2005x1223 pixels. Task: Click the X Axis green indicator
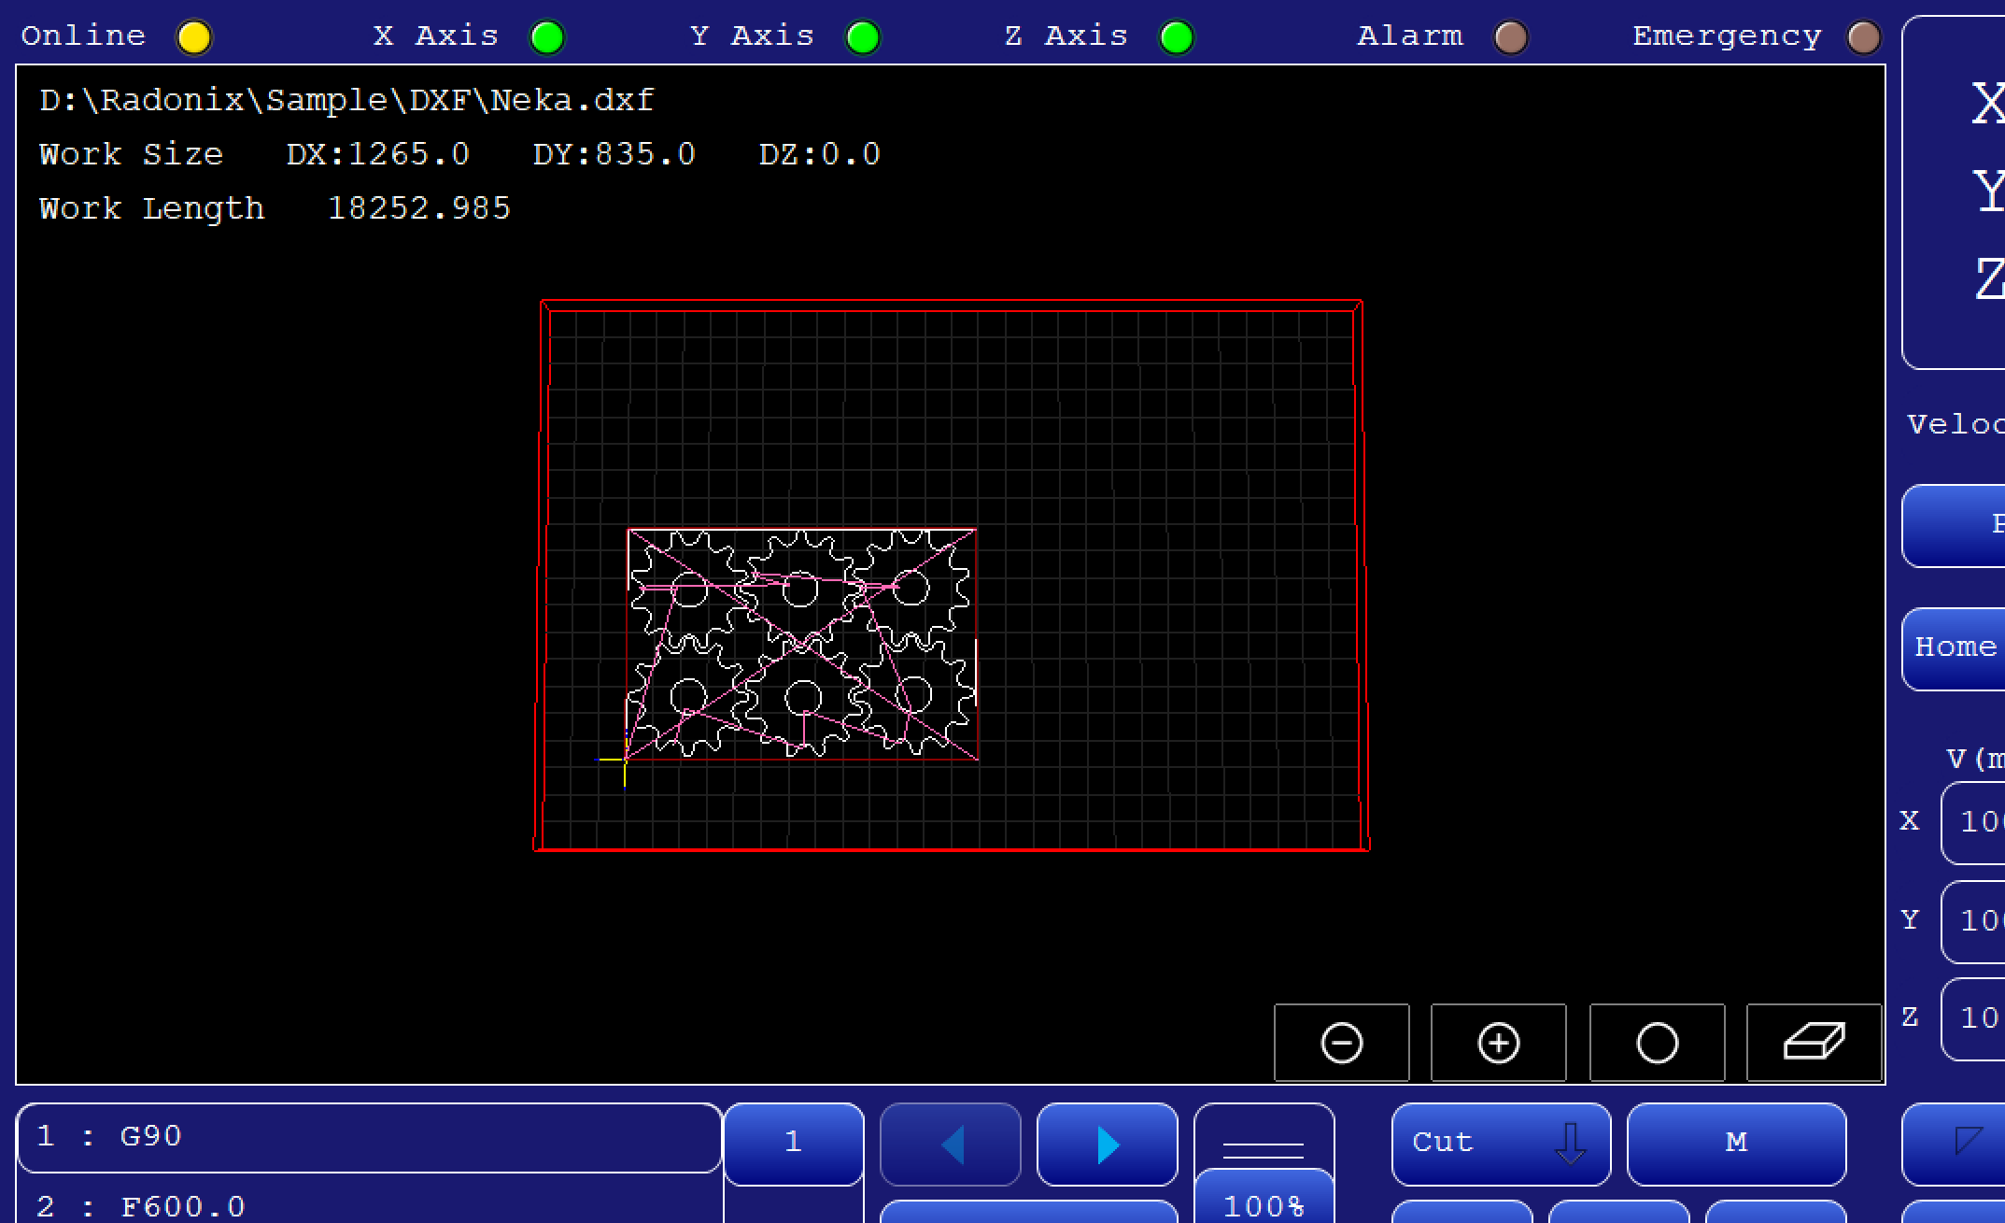click(x=547, y=37)
